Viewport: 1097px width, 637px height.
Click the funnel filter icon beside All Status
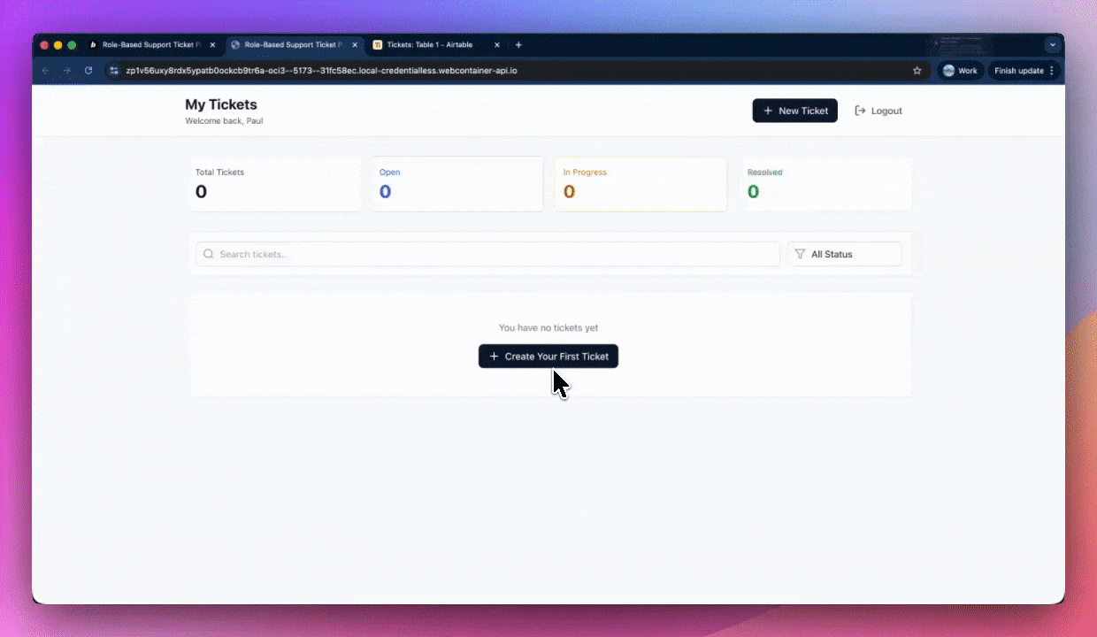801,254
